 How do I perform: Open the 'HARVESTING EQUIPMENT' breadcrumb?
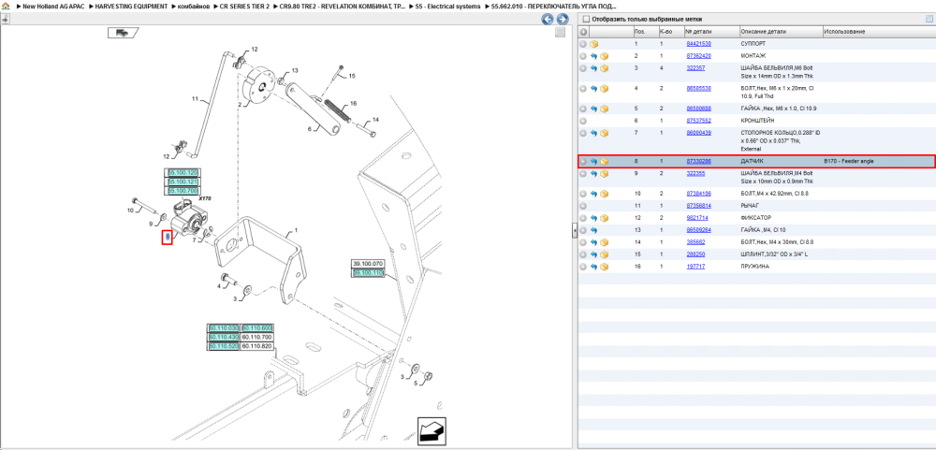tap(131, 6)
